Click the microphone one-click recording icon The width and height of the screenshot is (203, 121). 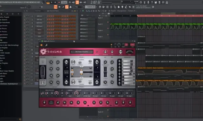tap(148, 2)
